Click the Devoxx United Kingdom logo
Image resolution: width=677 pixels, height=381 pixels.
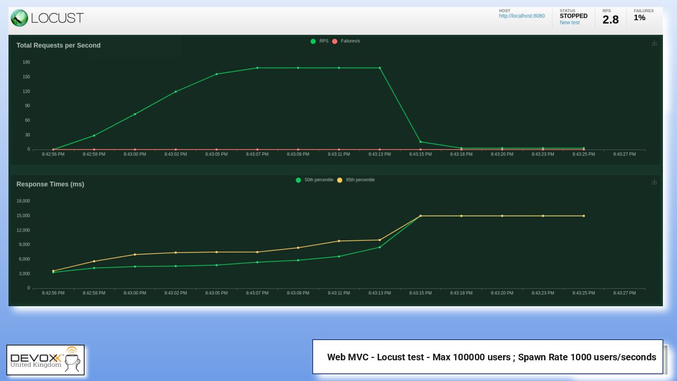pos(46,360)
